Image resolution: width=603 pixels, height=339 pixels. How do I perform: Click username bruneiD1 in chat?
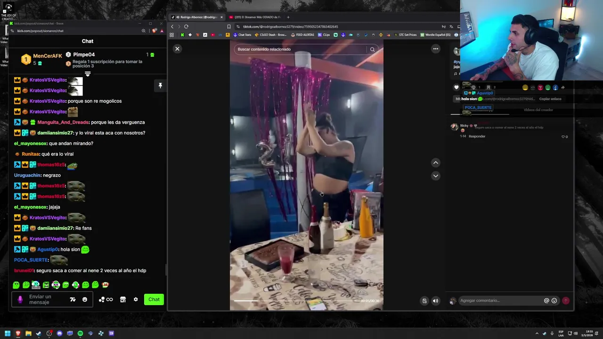[24, 271]
